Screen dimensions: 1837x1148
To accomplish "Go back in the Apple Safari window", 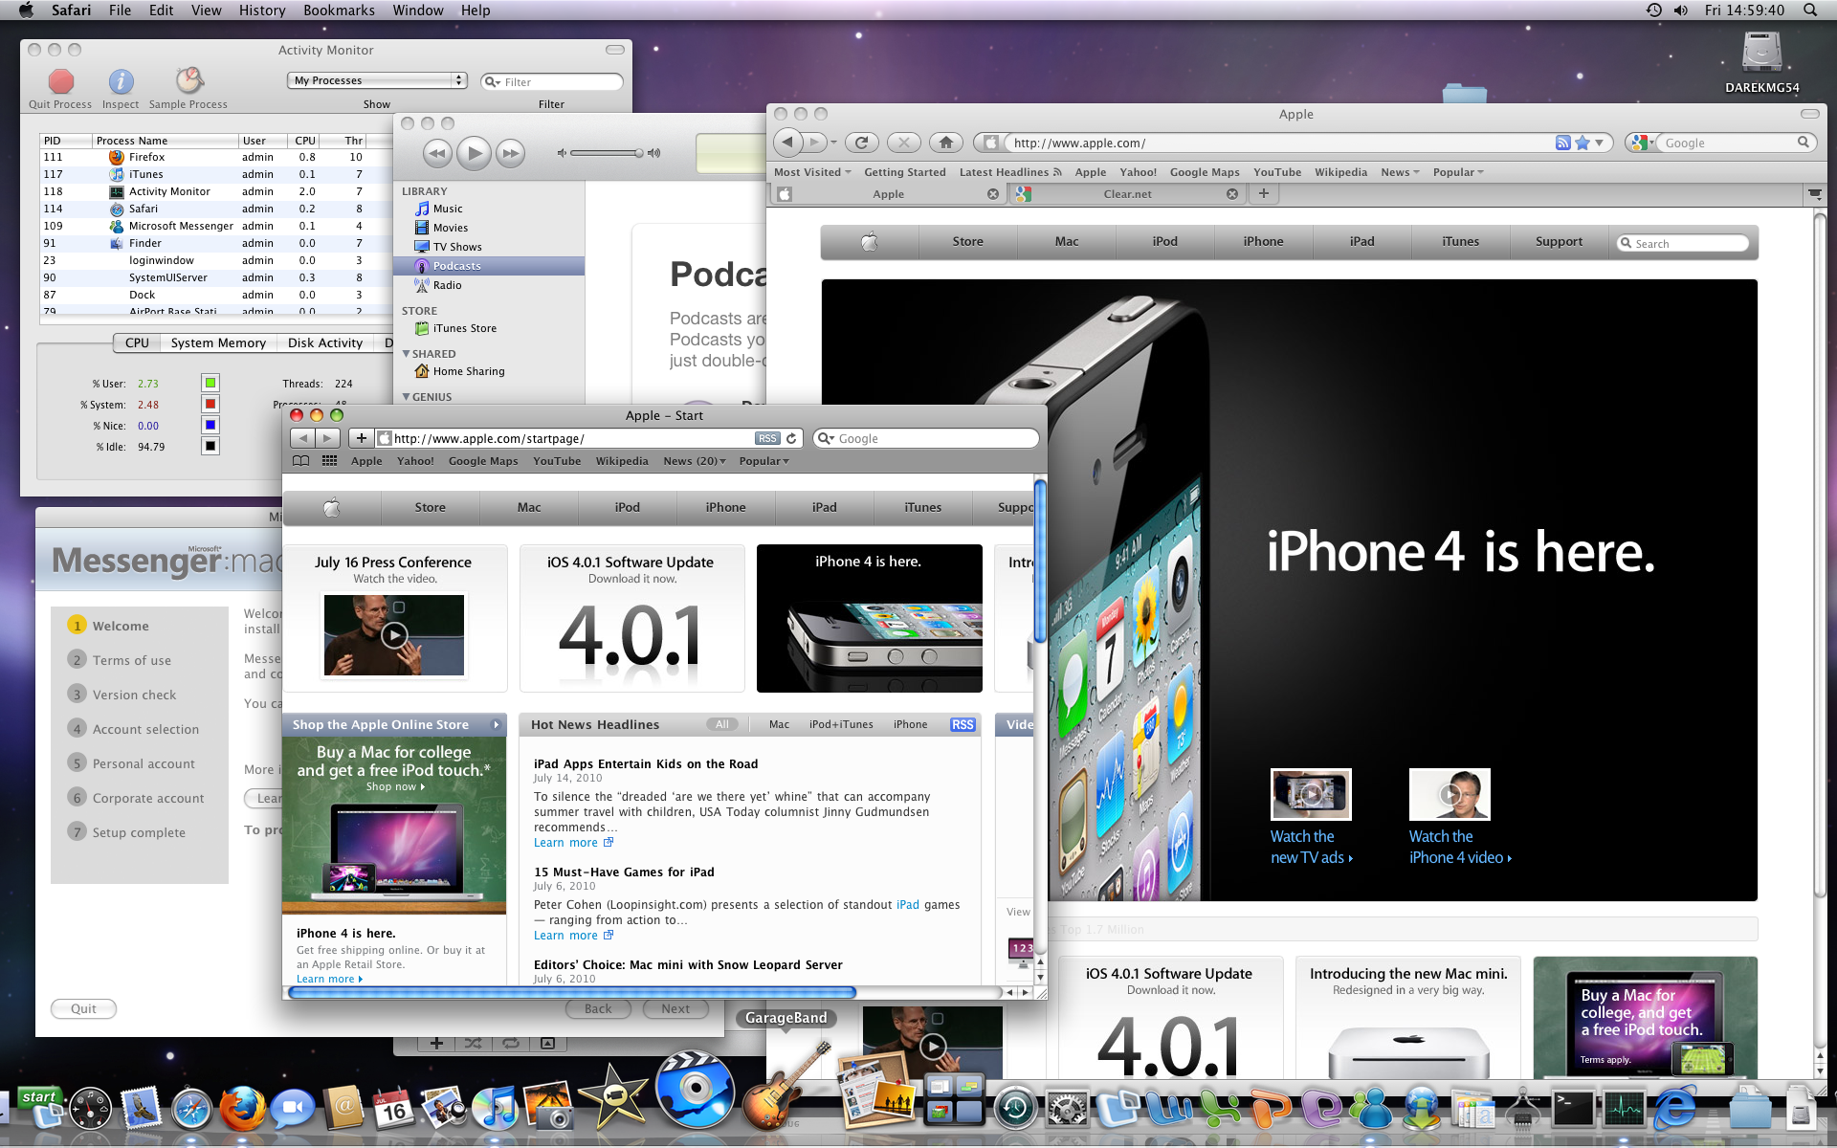I will pyautogui.click(x=787, y=143).
